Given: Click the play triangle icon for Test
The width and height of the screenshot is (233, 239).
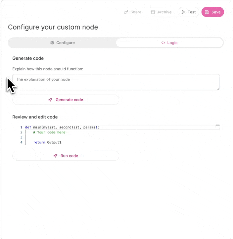Looking at the screenshot, I should [183, 12].
